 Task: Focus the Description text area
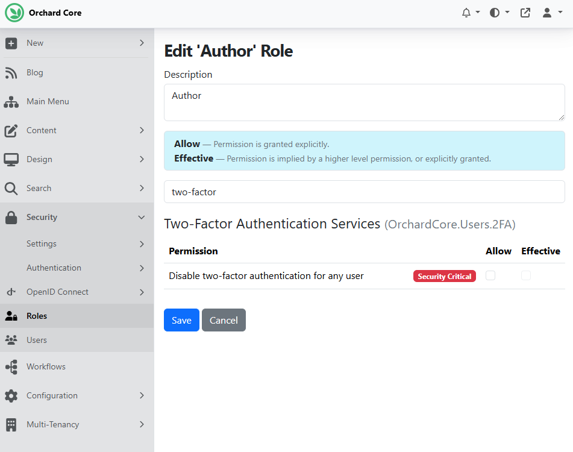pyautogui.click(x=365, y=102)
